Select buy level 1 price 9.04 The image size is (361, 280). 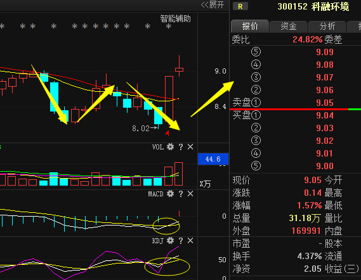point(325,115)
